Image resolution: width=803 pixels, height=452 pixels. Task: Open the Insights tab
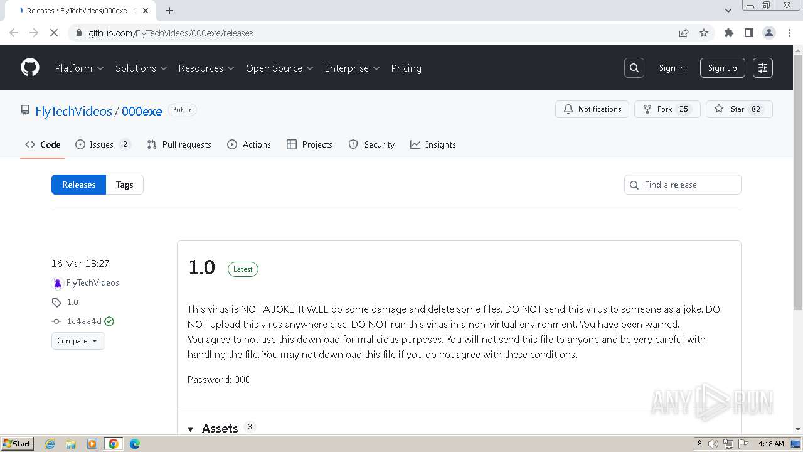coord(433,144)
